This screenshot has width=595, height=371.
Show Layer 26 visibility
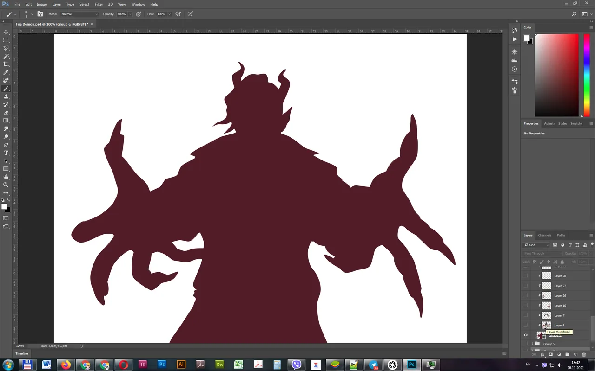(526, 296)
